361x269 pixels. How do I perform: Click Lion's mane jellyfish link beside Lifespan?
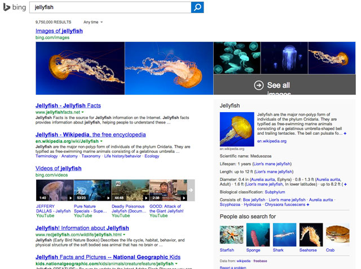[x=272, y=164]
